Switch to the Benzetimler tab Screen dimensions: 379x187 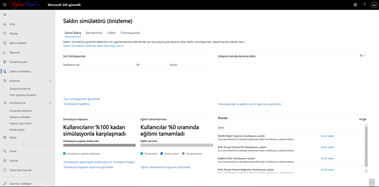pyautogui.click(x=94, y=33)
